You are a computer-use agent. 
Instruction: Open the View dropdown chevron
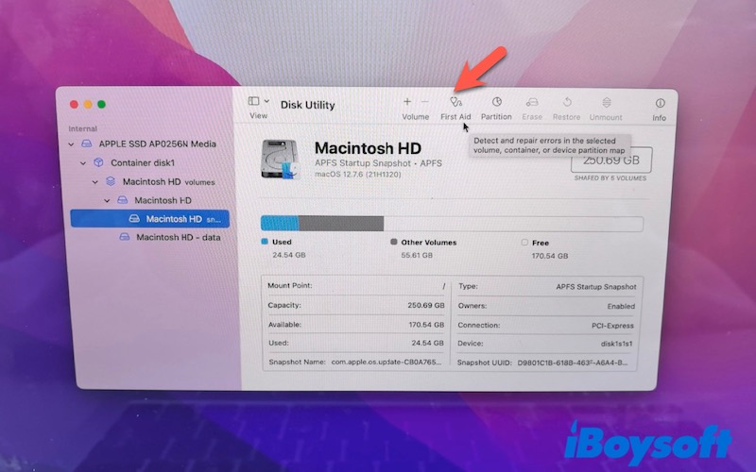[x=266, y=101]
